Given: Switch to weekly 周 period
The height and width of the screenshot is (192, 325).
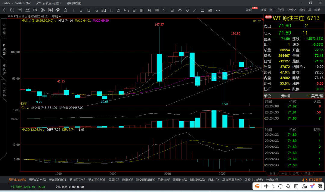Looking at the screenshot, I should [x=141, y=10].
